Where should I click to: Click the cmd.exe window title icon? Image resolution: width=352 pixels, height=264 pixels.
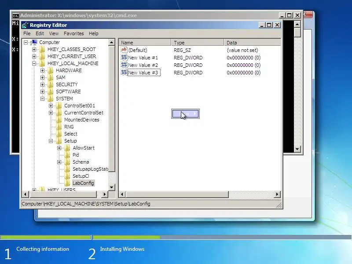[x=15, y=16]
